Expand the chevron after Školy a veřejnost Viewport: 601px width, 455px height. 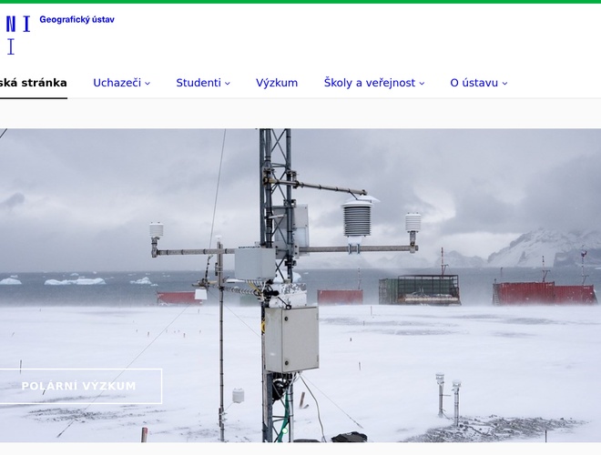[x=422, y=84]
